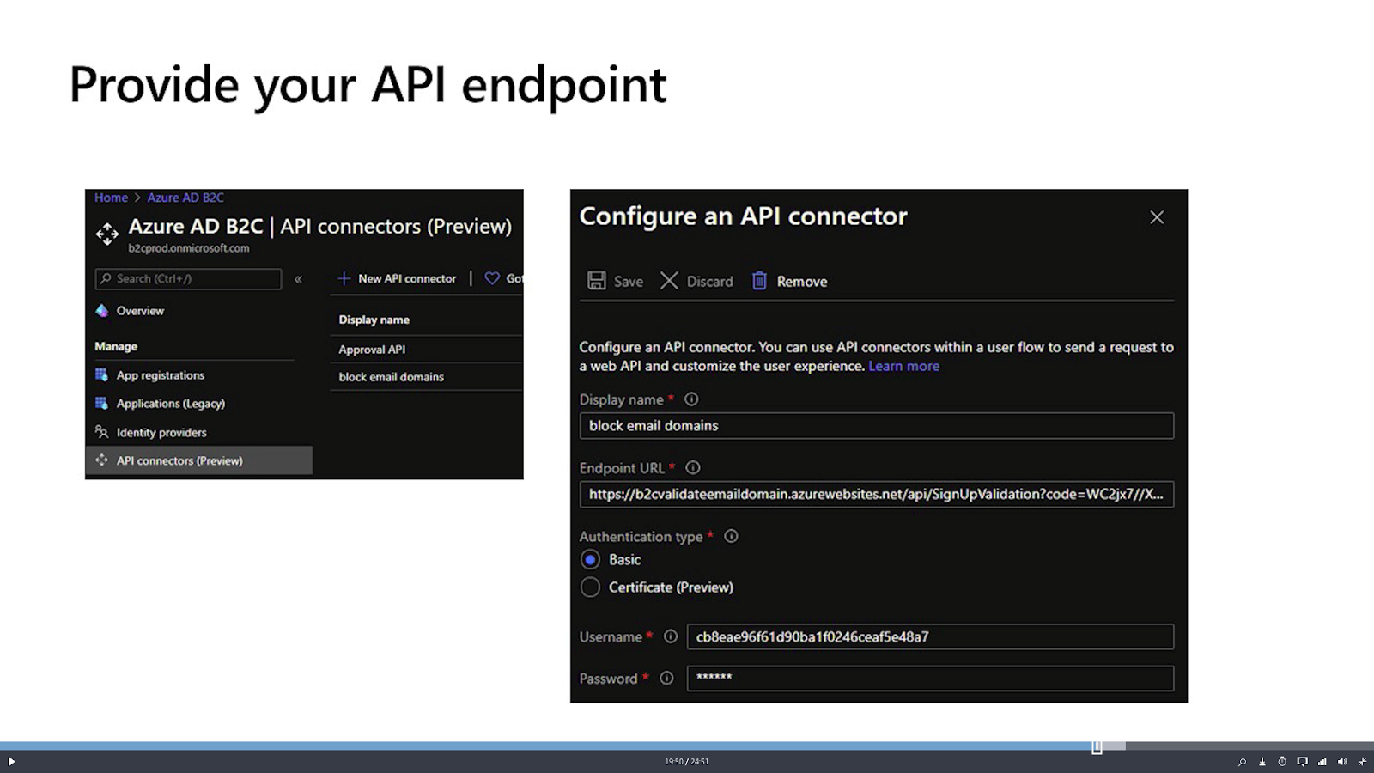1374x773 pixels.
Task: Click the b2cprod.onmicrosoft.com tenant text
Action: click(189, 248)
